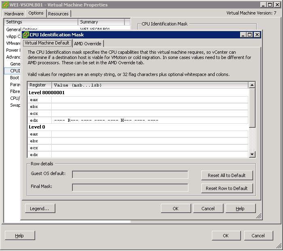
Task: Open Help in CPU Identification Mask dialog
Action: 240,209
